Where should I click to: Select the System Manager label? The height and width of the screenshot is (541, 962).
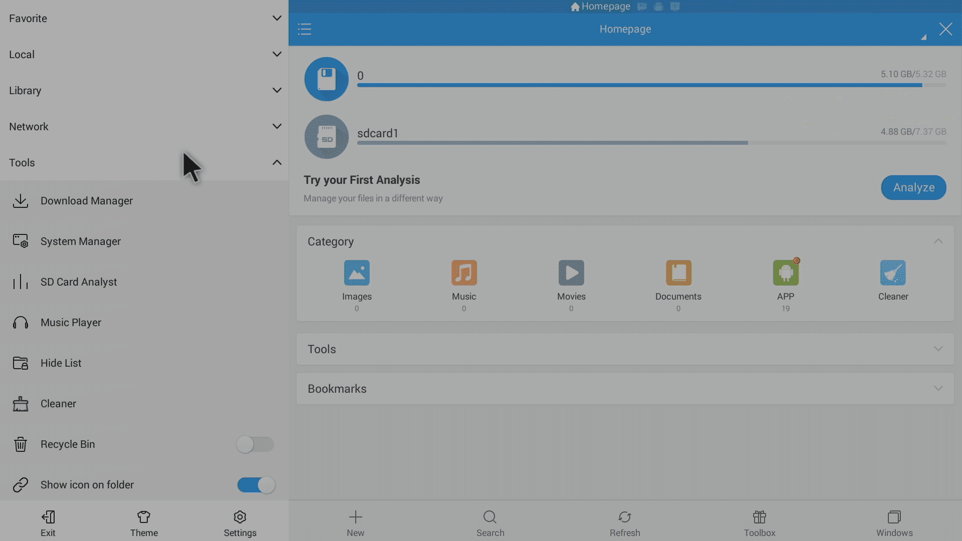[81, 241]
